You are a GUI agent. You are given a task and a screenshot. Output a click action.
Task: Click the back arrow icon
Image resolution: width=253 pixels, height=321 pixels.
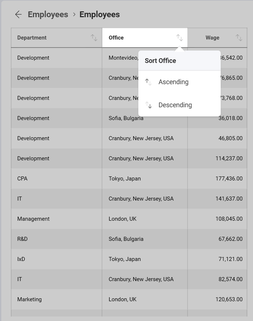[18, 15]
